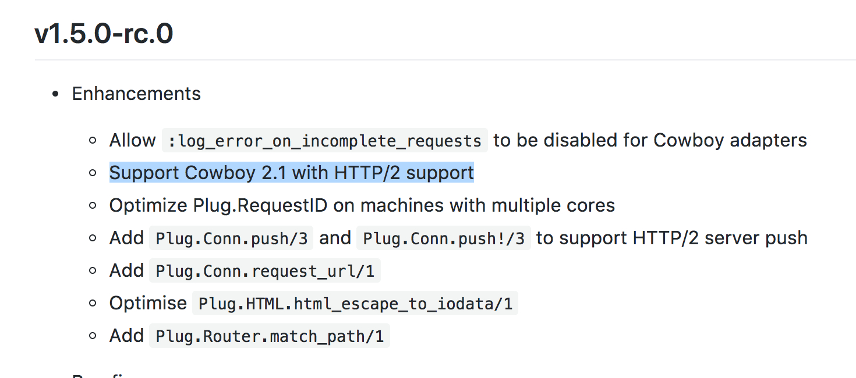Click the Optimize Plug.RequestID text line
Screen dimensions: 856x378
tap(362, 205)
